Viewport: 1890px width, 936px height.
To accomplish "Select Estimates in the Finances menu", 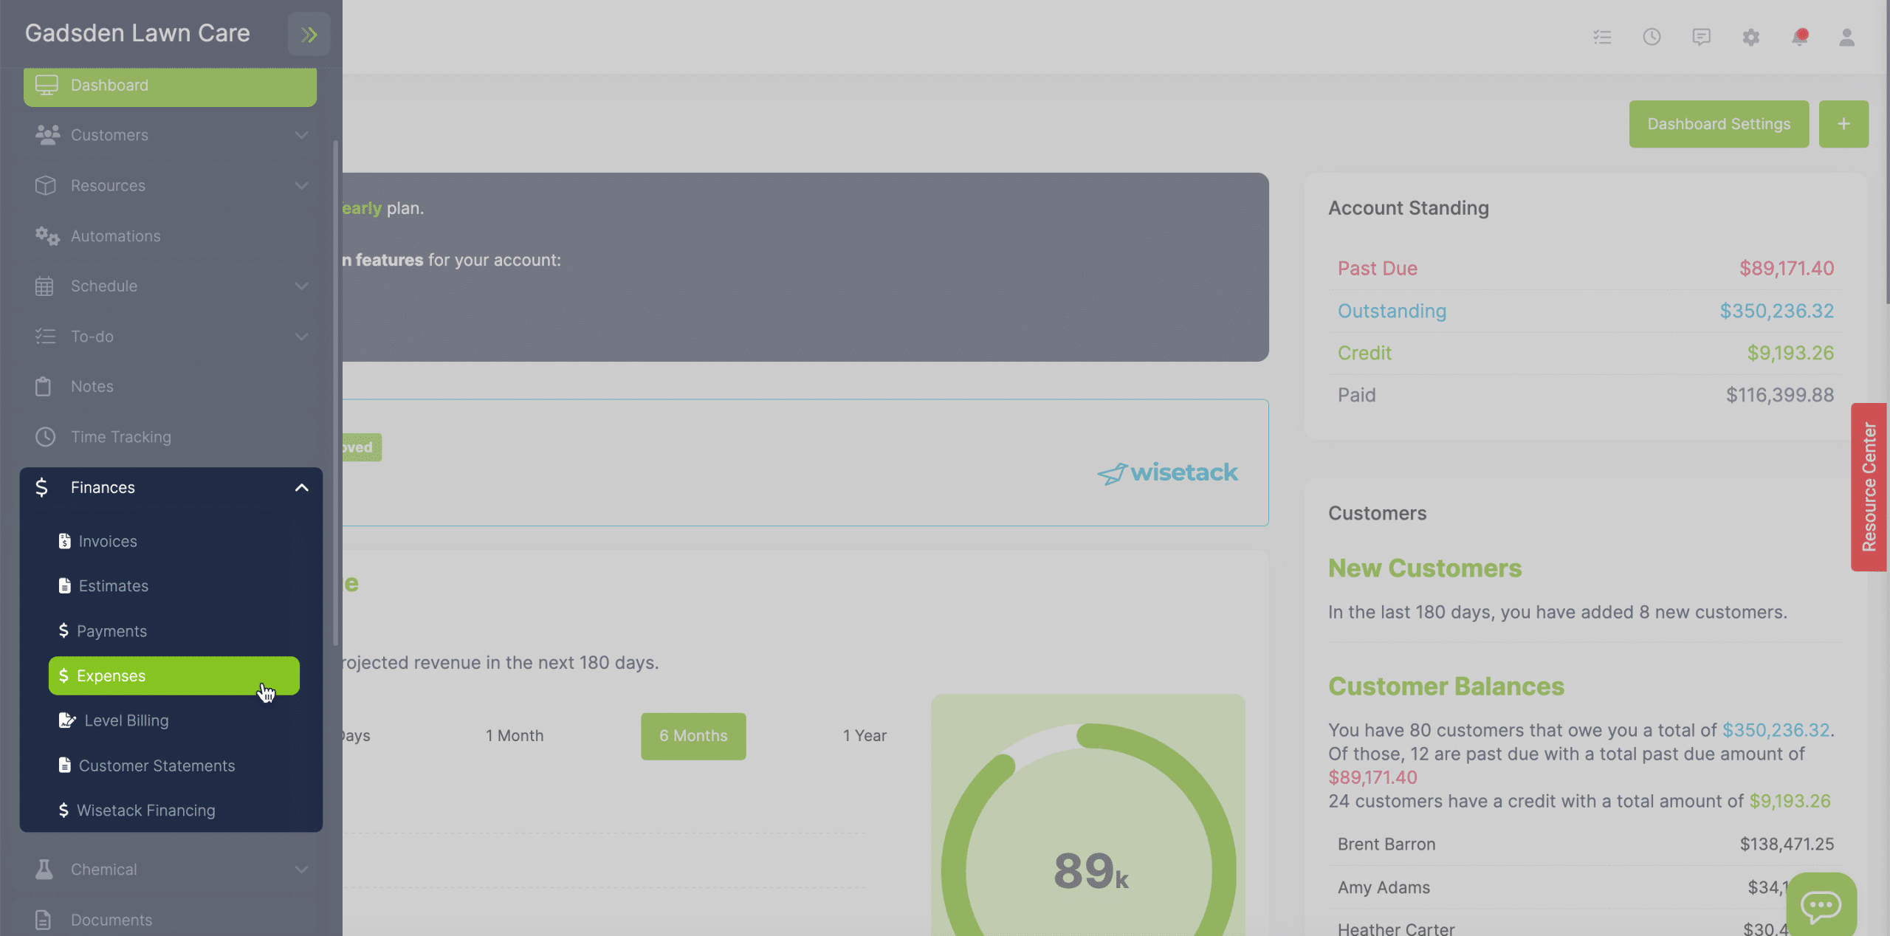I will click(173, 585).
